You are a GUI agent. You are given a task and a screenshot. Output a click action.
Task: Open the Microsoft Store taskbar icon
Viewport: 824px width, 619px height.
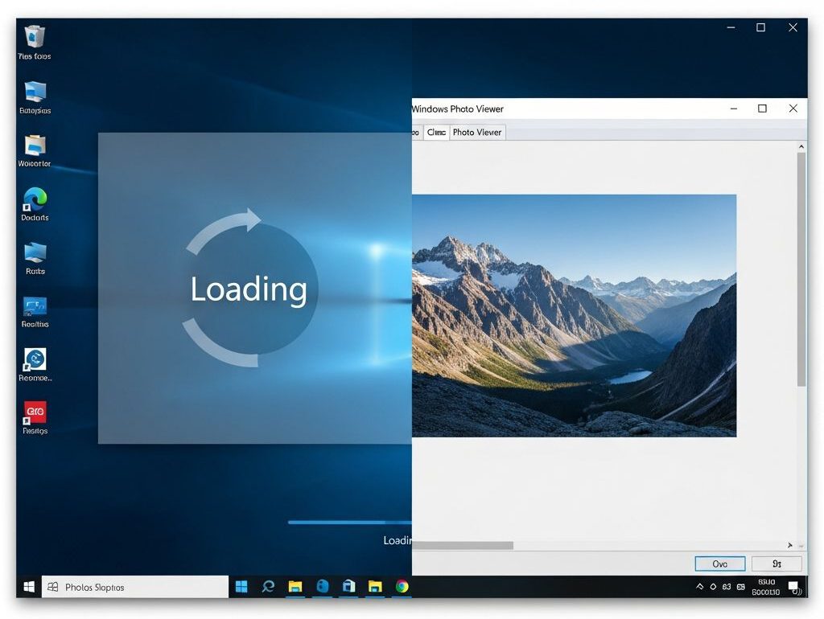pyautogui.click(x=348, y=587)
